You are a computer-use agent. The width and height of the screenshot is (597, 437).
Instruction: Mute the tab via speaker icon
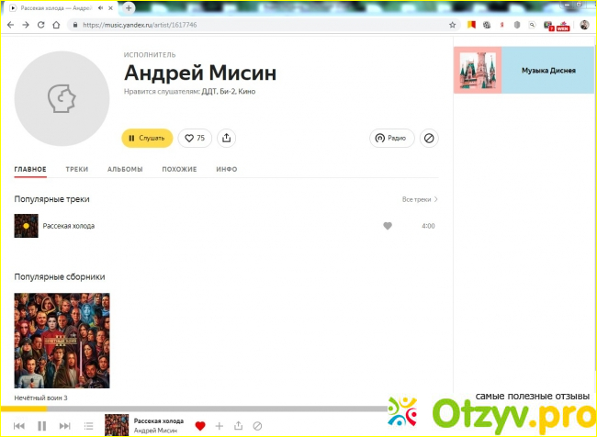(100, 7)
